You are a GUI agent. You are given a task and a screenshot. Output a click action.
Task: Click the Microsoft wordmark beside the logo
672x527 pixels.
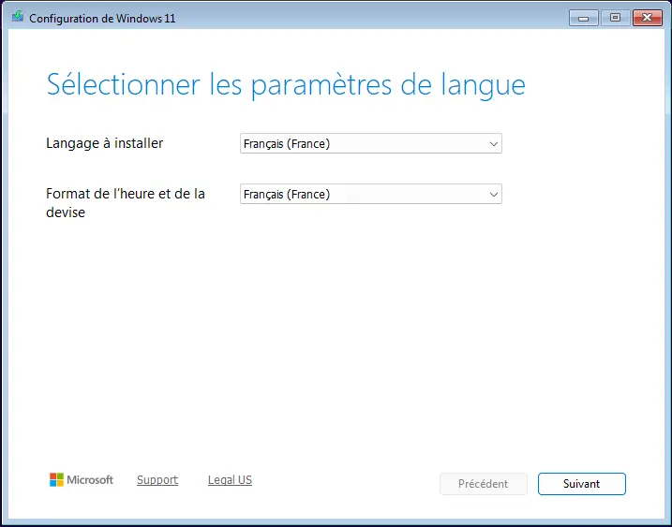[90, 480]
